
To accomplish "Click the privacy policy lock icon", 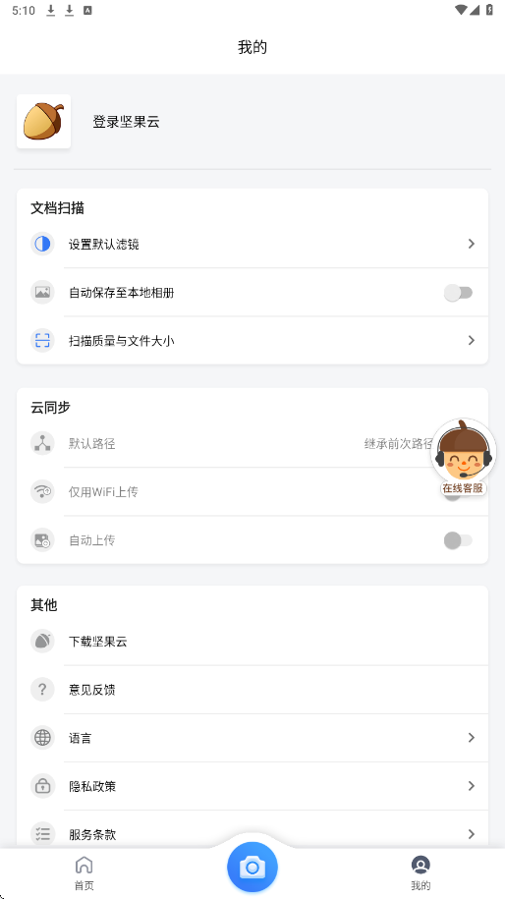I will [x=42, y=786].
